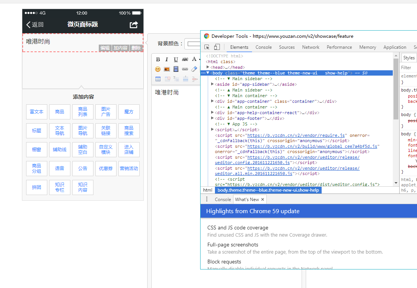
Task: Click the 删除 delete button
Action: tap(136, 48)
